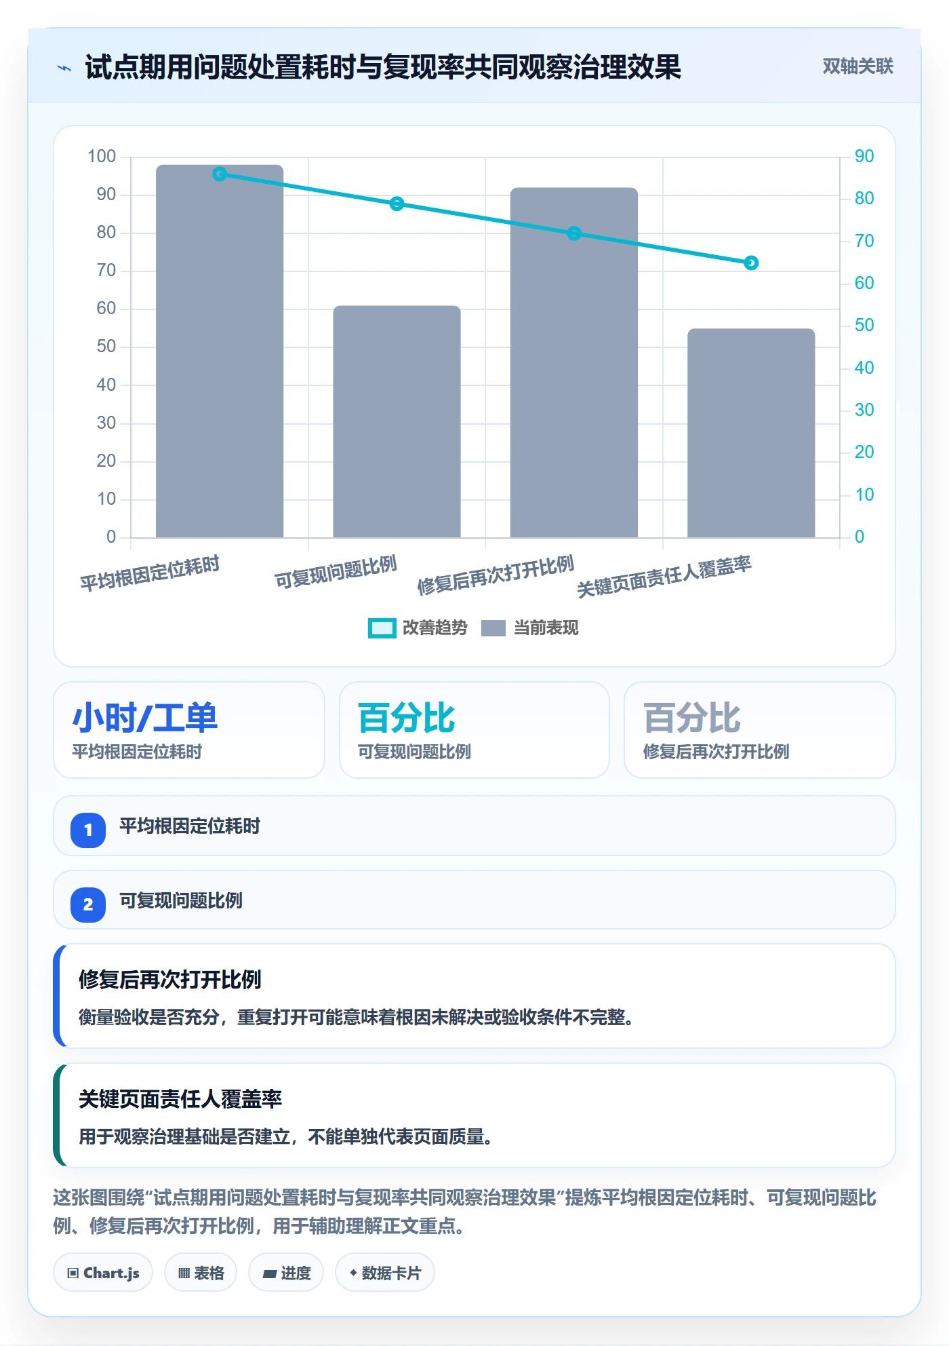The image size is (949, 1346).
Task: Click the line point above 可复现问题比例 bar
Action: point(397,204)
